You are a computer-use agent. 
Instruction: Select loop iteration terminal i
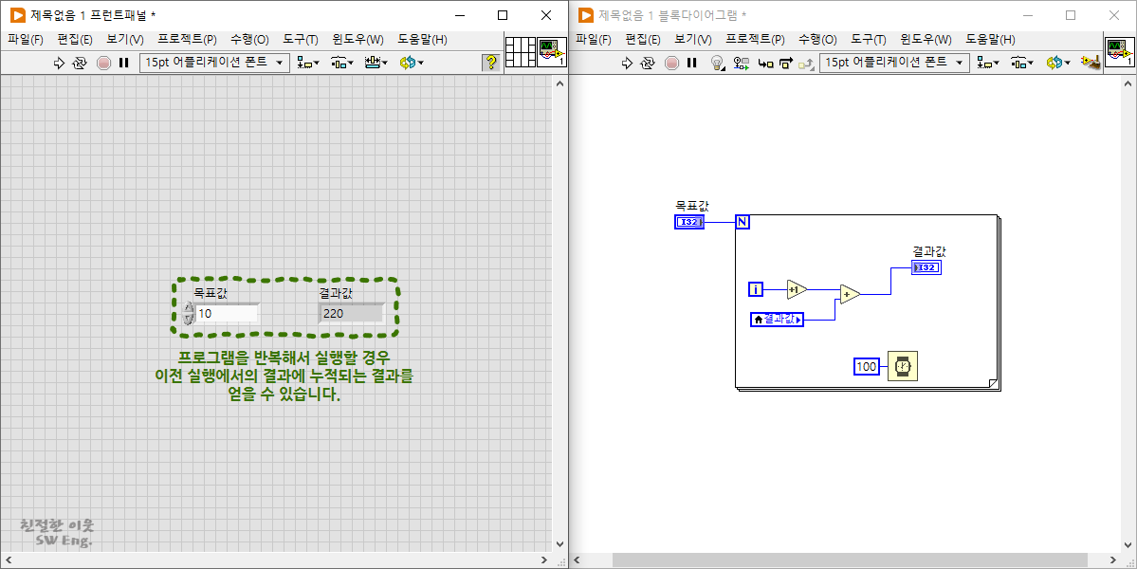tap(757, 290)
